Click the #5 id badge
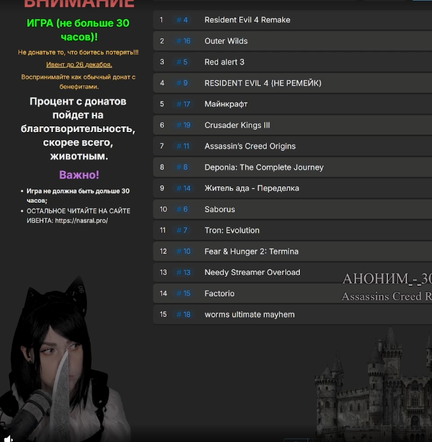The image size is (432, 442). pyautogui.click(x=182, y=62)
